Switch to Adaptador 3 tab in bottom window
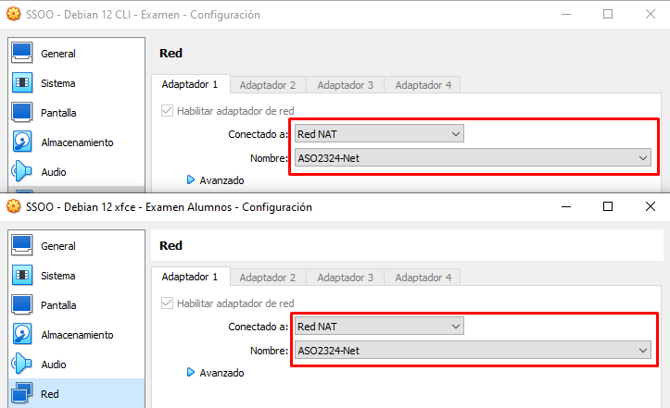 [345, 278]
